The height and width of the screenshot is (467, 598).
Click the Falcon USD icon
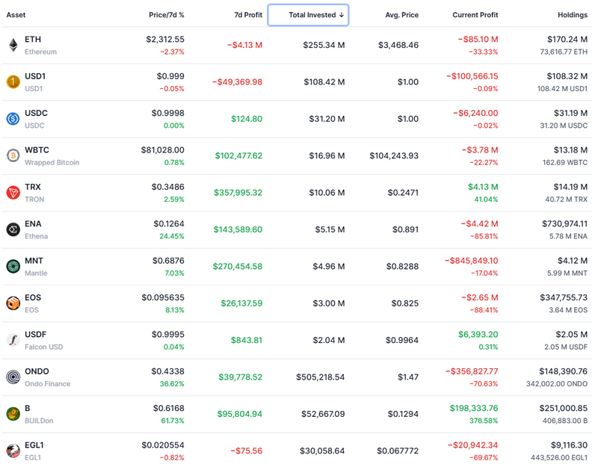point(13,340)
